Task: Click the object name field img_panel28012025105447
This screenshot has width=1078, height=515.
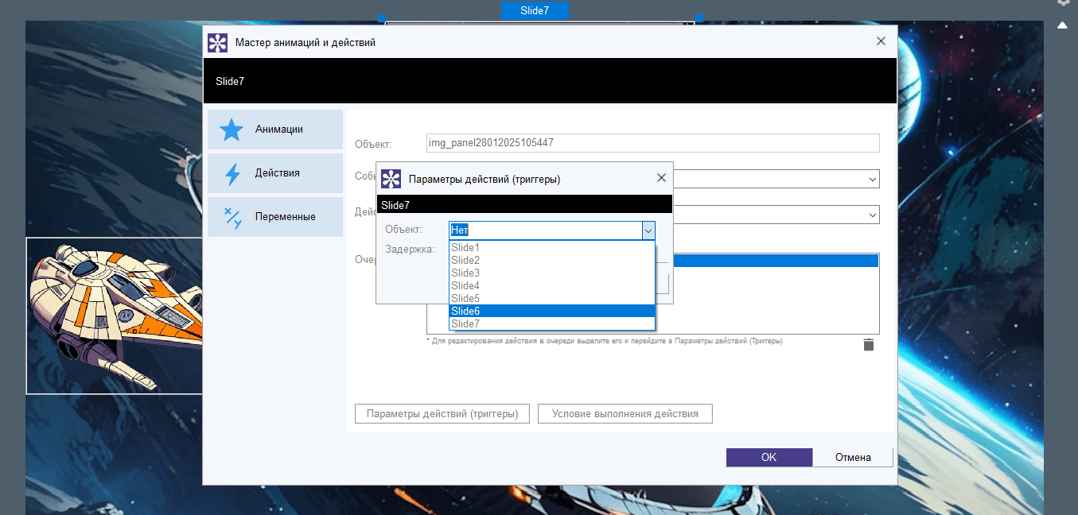Action: pos(652,143)
